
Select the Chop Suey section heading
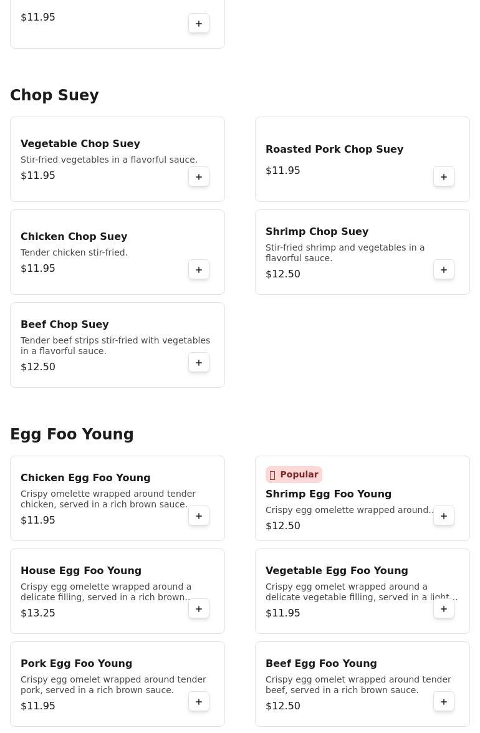coord(54,95)
